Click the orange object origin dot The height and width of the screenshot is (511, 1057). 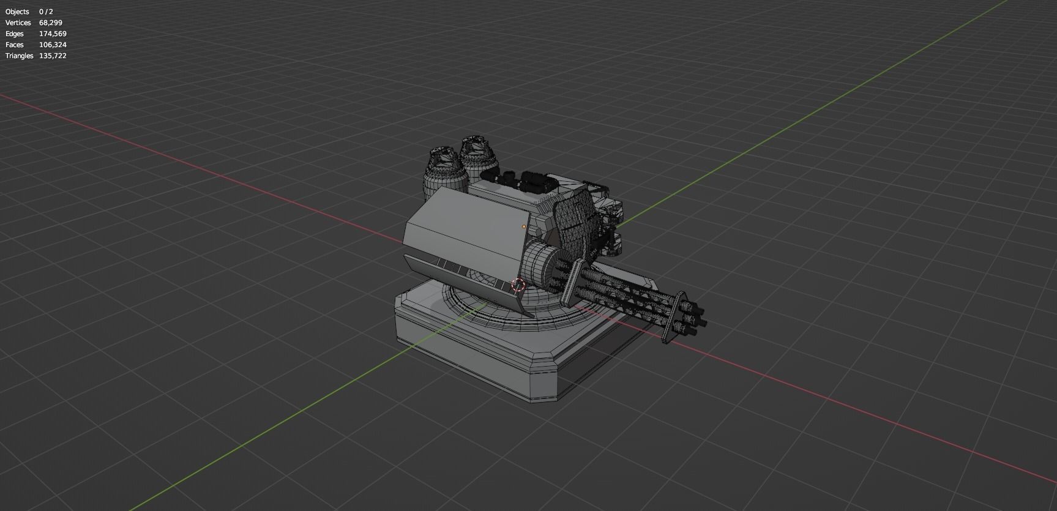524,226
